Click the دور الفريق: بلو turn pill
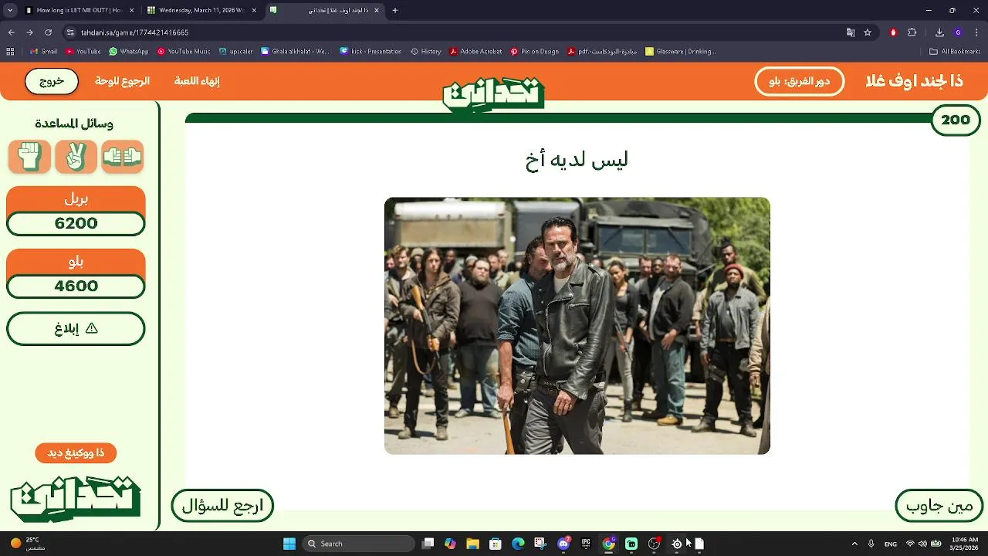988x556 pixels. click(x=800, y=81)
